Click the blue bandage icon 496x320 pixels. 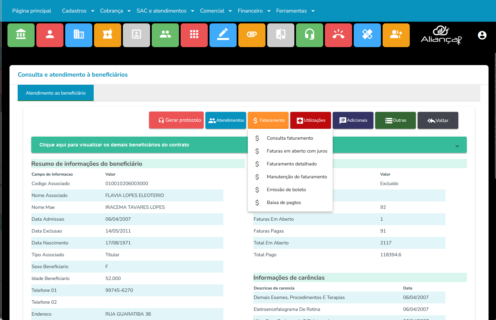367,35
